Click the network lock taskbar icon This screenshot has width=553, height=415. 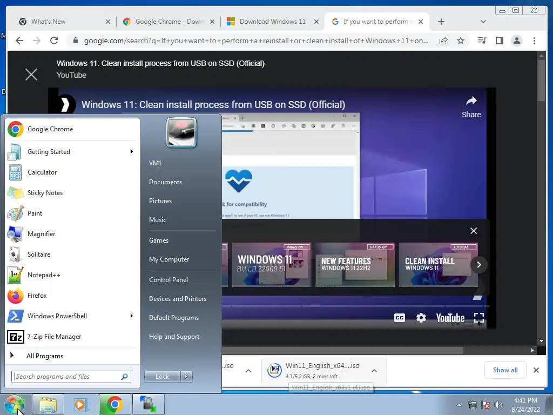point(148,404)
